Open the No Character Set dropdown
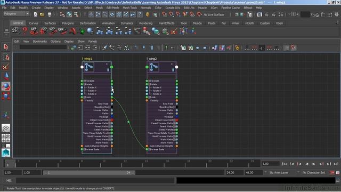Screen dimensions: 341x192 tap(313, 172)
